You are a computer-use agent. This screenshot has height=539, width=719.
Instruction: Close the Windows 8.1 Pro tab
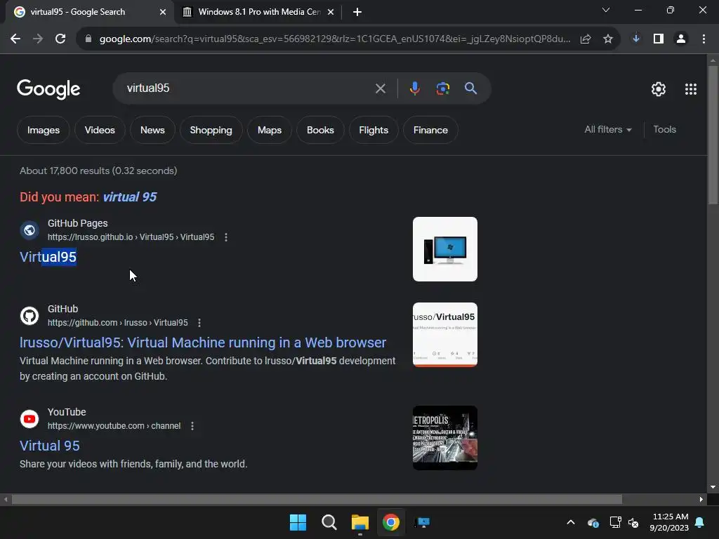click(x=331, y=12)
